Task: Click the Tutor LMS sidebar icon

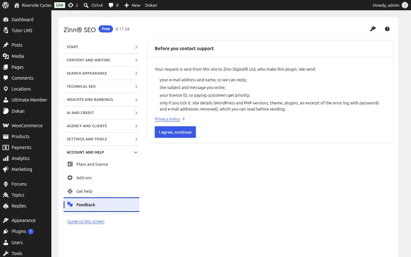Action: (6, 30)
